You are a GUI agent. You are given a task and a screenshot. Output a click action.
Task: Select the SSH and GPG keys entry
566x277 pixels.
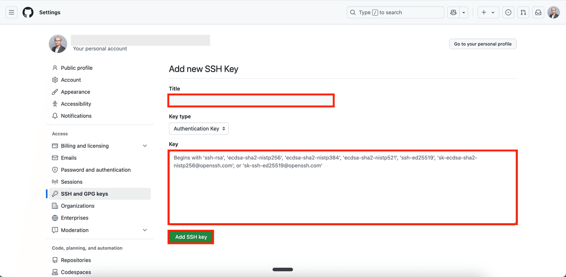click(x=84, y=193)
